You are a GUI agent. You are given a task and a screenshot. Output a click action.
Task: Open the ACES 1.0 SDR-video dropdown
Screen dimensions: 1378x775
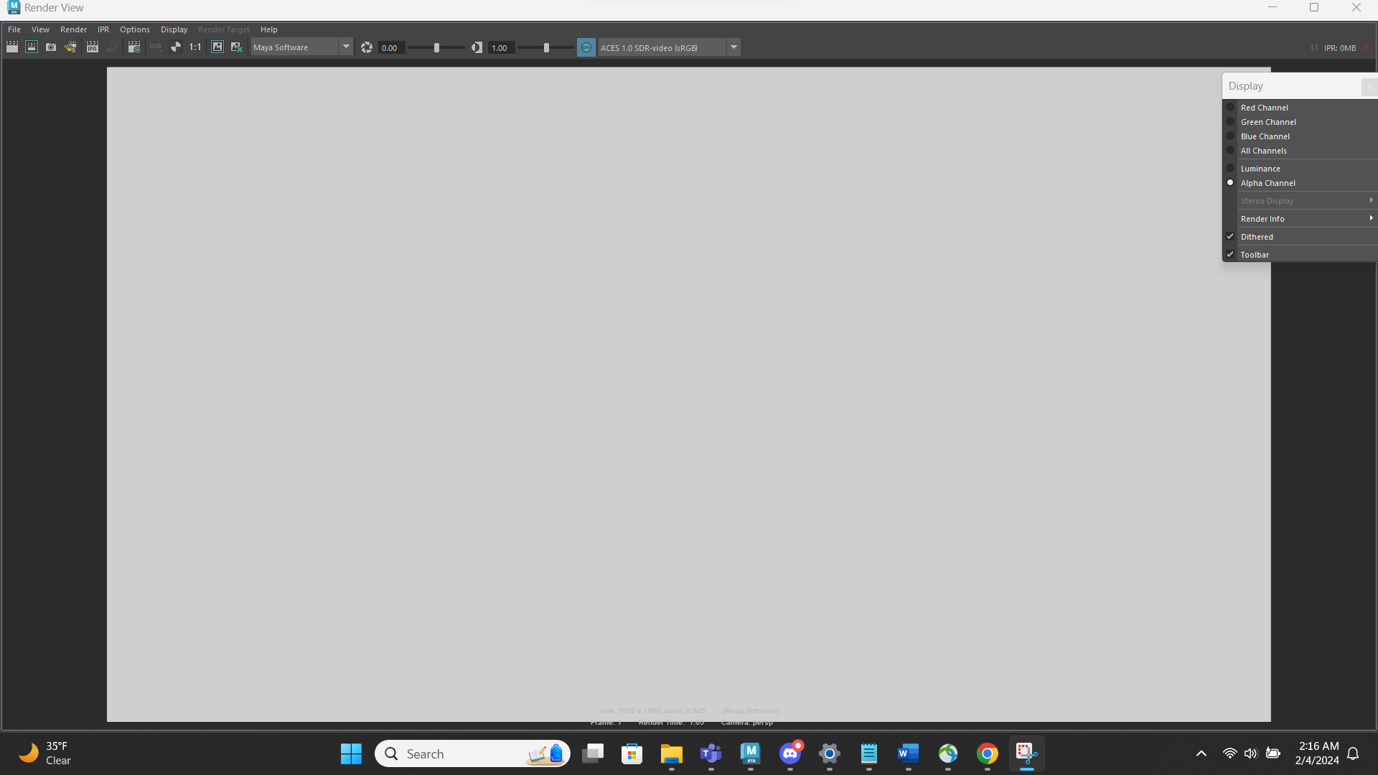733,47
